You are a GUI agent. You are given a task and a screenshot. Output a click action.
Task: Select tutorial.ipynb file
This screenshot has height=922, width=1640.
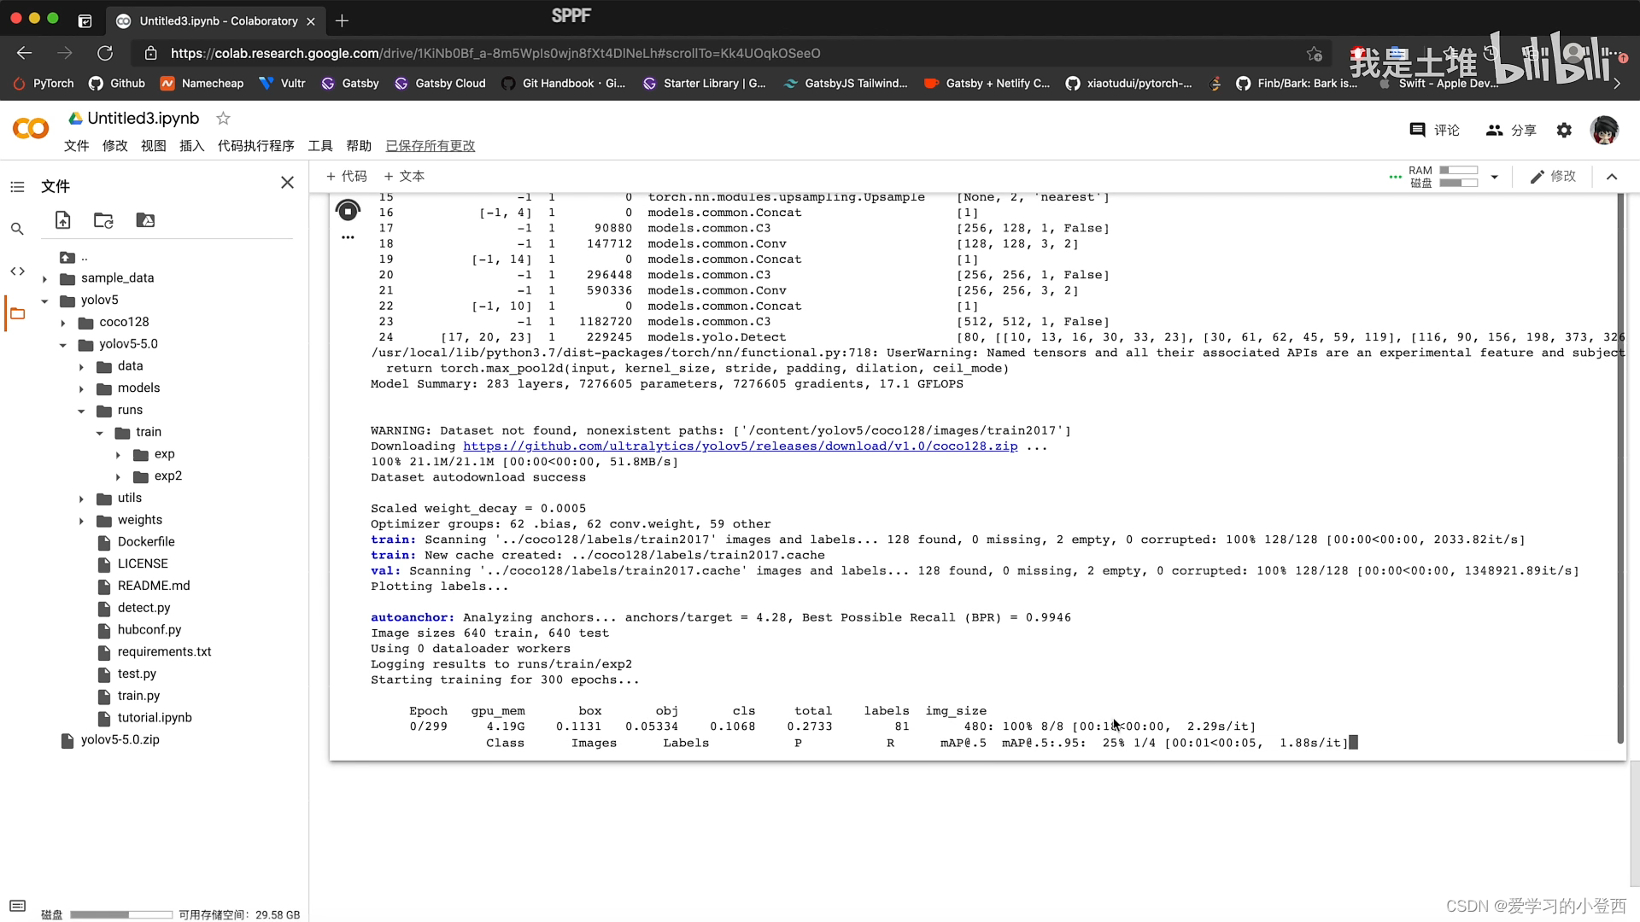pyautogui.click(x=155, y=718)
